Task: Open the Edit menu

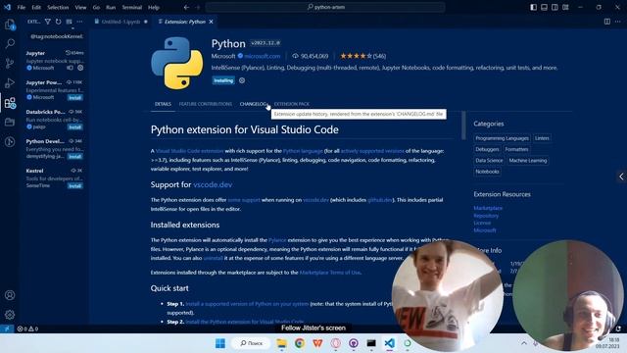Action: pos(36,7)
